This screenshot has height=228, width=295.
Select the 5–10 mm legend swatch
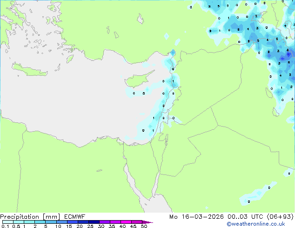click(51, 222)
